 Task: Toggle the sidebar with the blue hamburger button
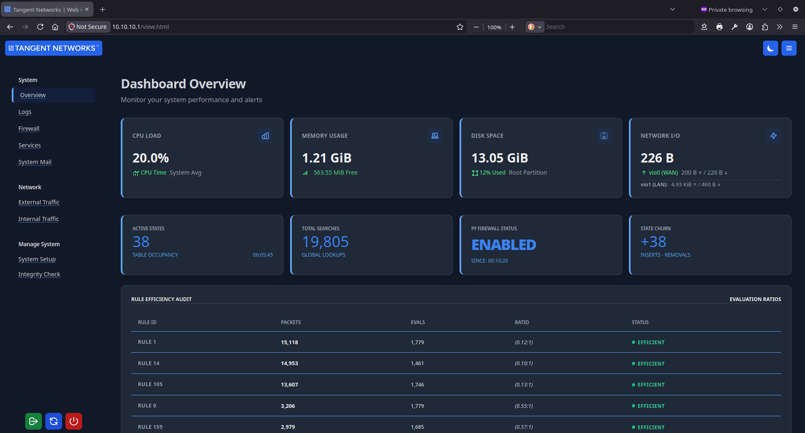click(x=789, y=48)
